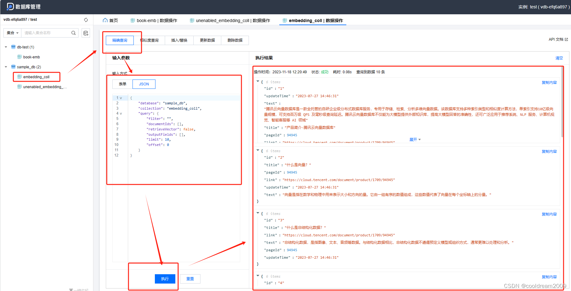
Task: Collapse the db-test tree node
Action: pyautogui.click(x=6, y=47)
